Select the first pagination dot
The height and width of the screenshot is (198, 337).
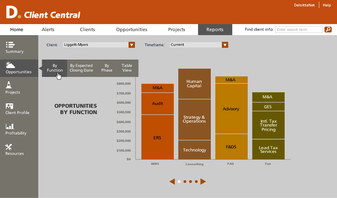(x=179, y=182)
